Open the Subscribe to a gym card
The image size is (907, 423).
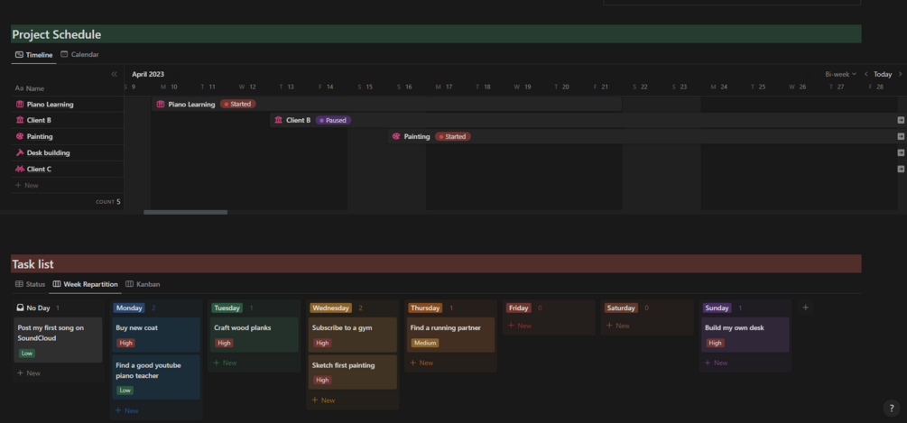coord(353,335)
